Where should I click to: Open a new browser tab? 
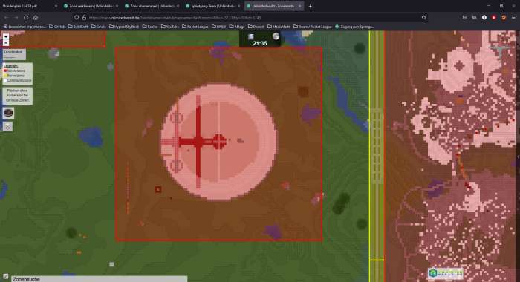coord(310,6)
